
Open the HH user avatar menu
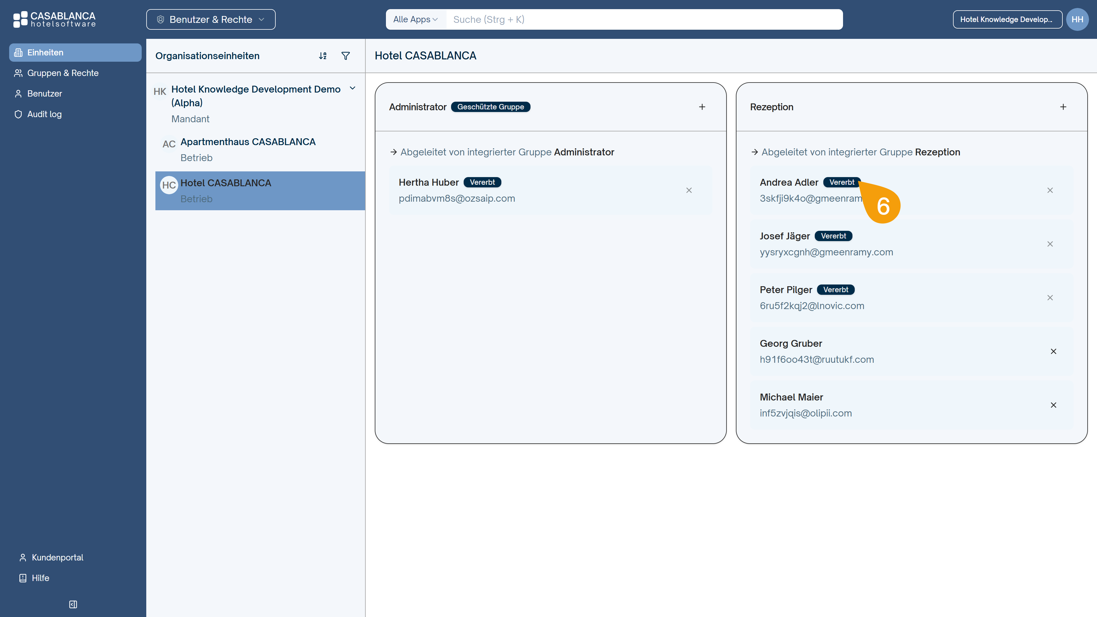point(1077,20)
